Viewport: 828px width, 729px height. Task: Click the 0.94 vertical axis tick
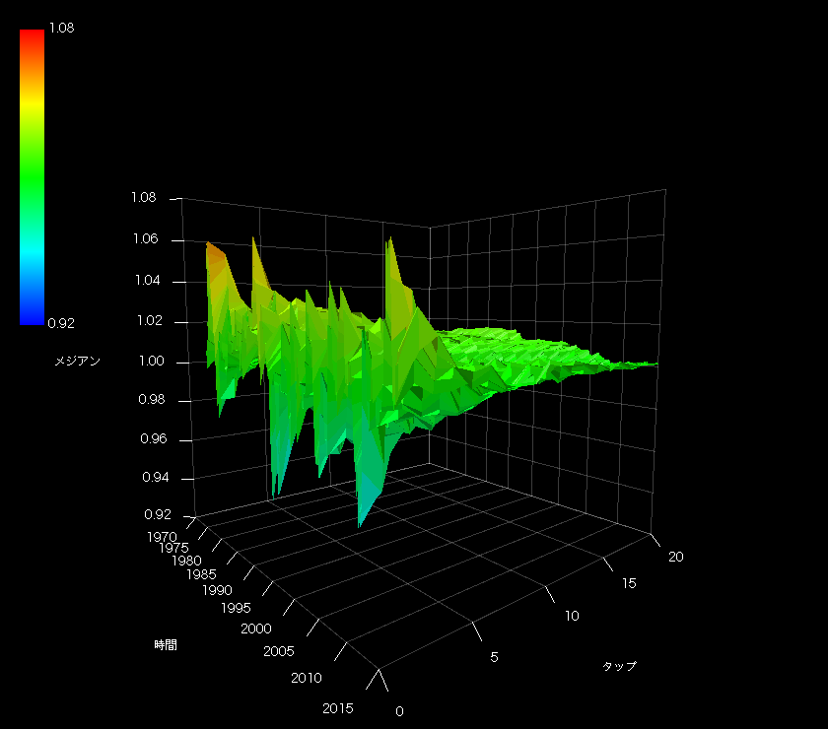(x=156, y=477)
